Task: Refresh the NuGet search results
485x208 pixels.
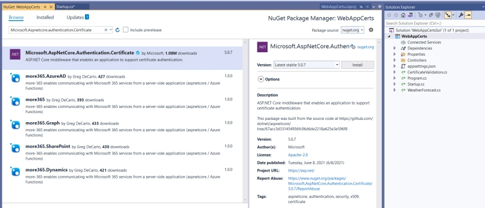Action: click(x=118, y=30)
